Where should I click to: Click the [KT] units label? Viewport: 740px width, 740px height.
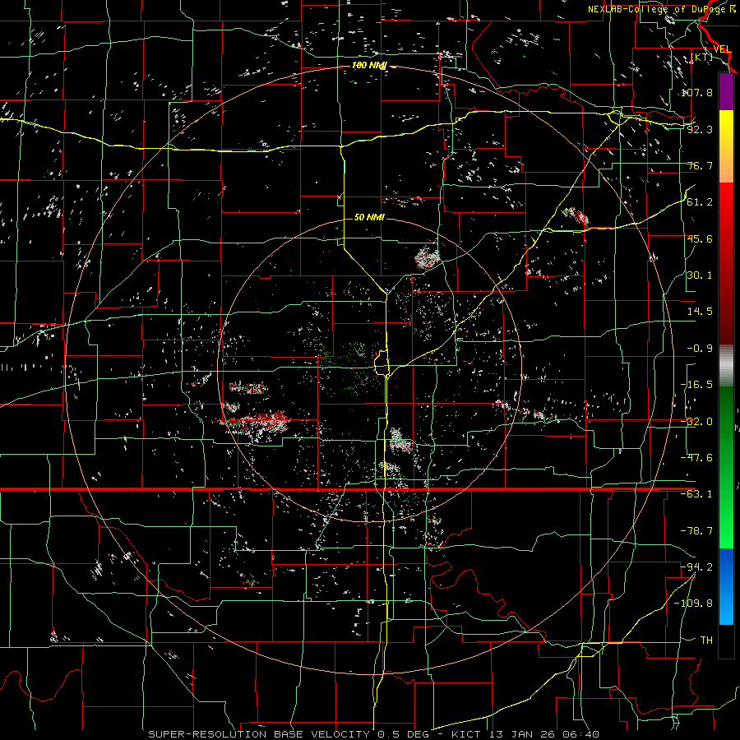coord(702,57)
